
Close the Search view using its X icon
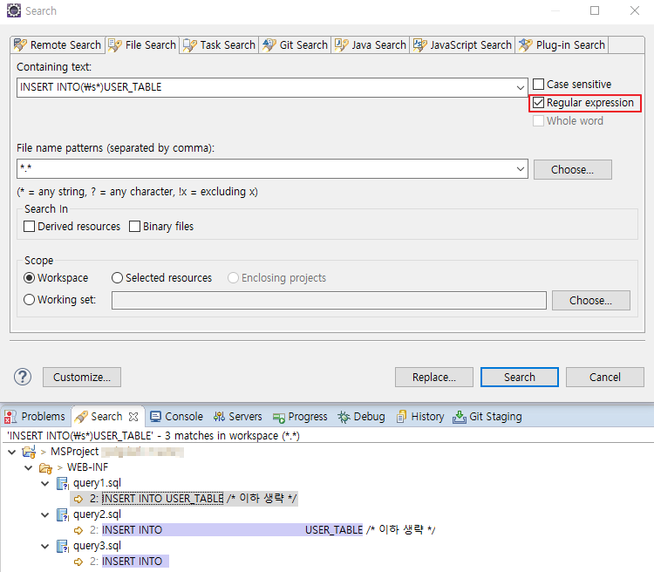133,417
